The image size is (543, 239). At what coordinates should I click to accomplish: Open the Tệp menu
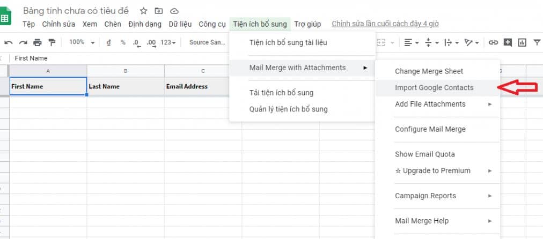coord(29,24)
